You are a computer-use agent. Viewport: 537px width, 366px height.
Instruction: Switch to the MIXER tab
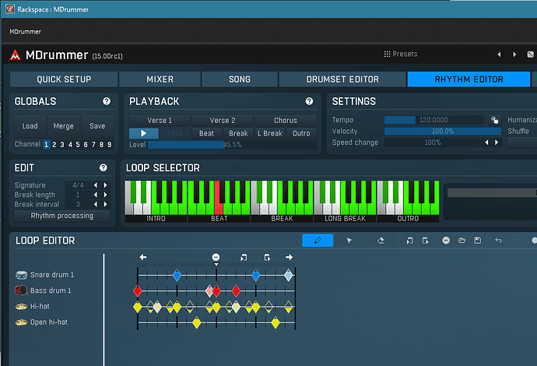(x=160, y=79)
